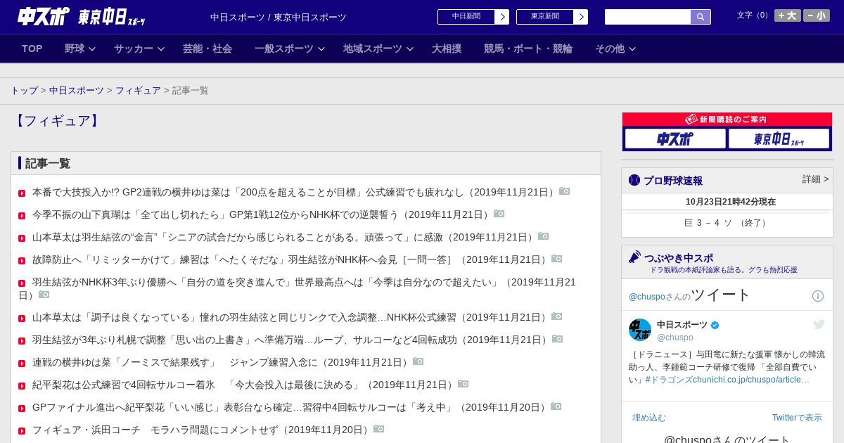The width and height of the screenshot is (844, 443).
Task: Click the Twitter widget info icon
Action: (817, 296)
